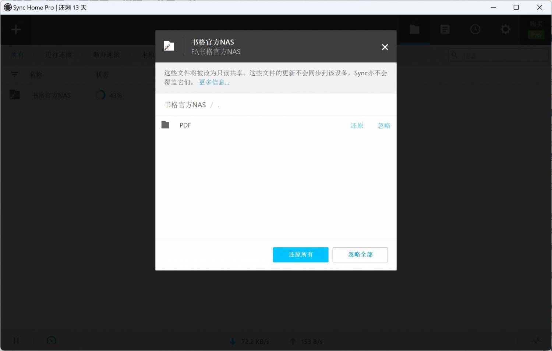The height and width of the screenshot is (351, 552).
Task: Click 忽略 for the PDF folder
Action: (384, 126)
